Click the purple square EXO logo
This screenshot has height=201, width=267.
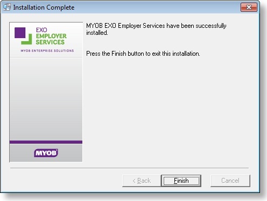[x=20, y=33]
